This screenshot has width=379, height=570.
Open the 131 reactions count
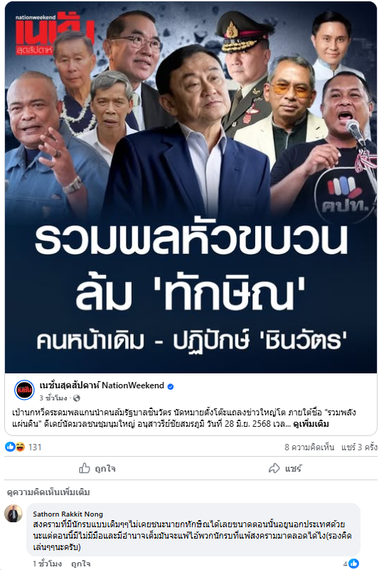click(x=35, y=447)
